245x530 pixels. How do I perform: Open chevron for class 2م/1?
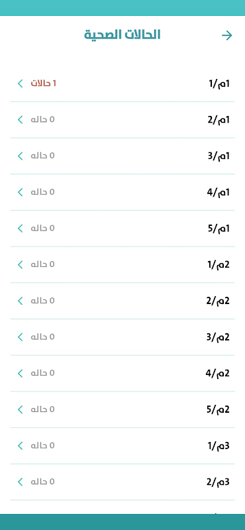pos(21,264)
